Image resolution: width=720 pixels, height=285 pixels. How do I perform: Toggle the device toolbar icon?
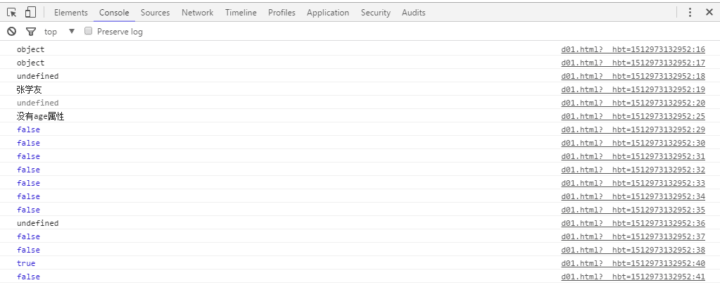[x=30, y=13]
